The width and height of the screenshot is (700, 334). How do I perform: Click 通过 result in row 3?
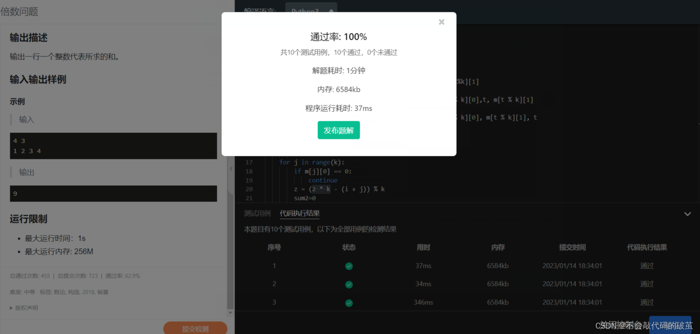[x=647, y=302]
